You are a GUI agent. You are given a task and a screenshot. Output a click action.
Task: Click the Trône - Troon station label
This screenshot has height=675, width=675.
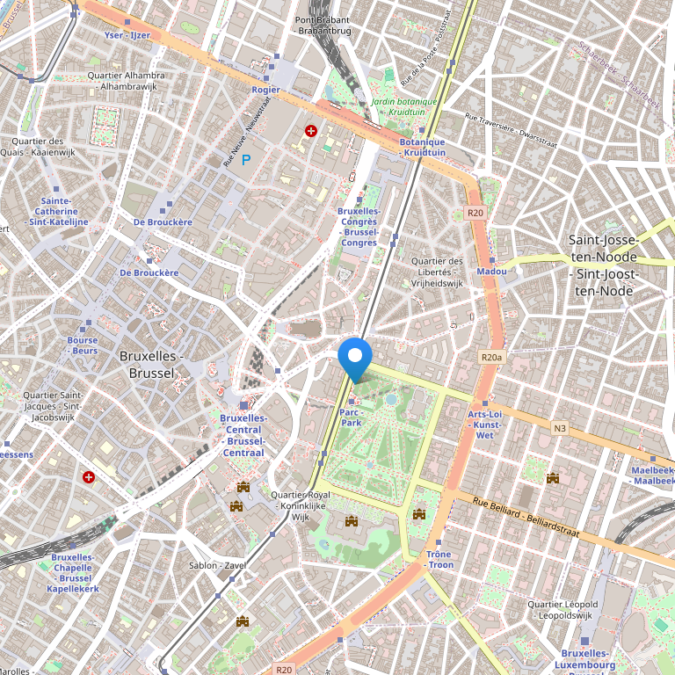point(439,559)
